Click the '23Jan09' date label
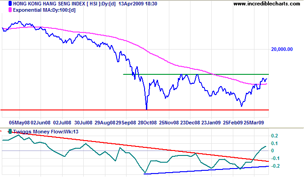This screenshot has height=178, width=304. 211,123
